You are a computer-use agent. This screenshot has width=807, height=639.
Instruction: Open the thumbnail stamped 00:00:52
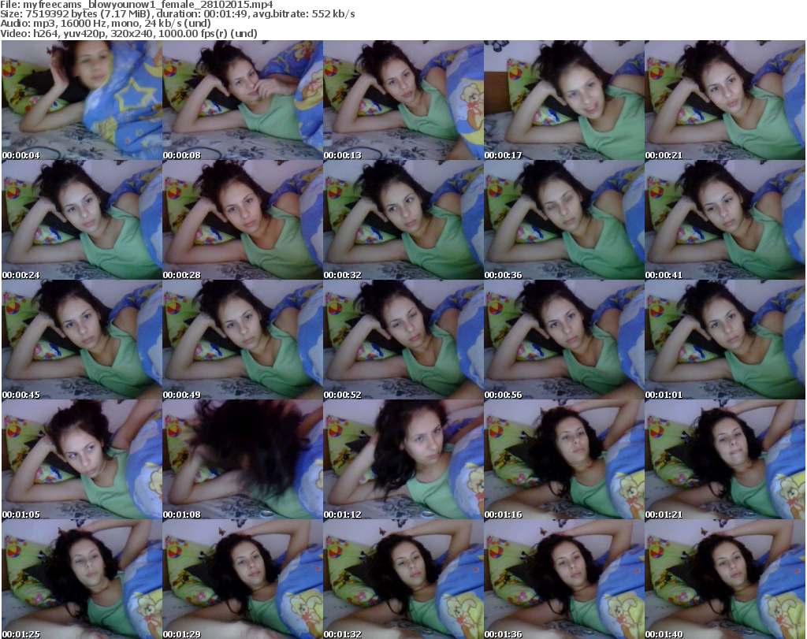[403, 340]
